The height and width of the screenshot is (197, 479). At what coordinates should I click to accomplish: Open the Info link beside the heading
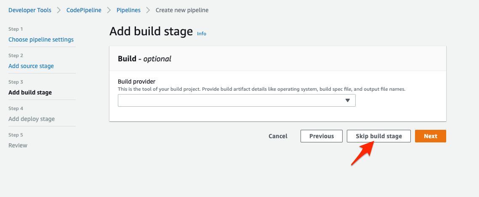[202, 34]
